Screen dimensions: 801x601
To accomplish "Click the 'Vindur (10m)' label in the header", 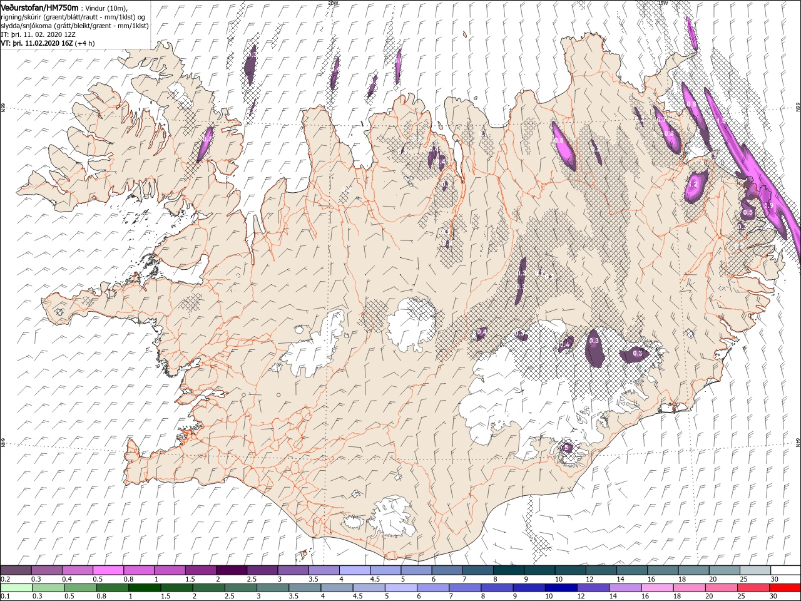I will coord(106,8).
